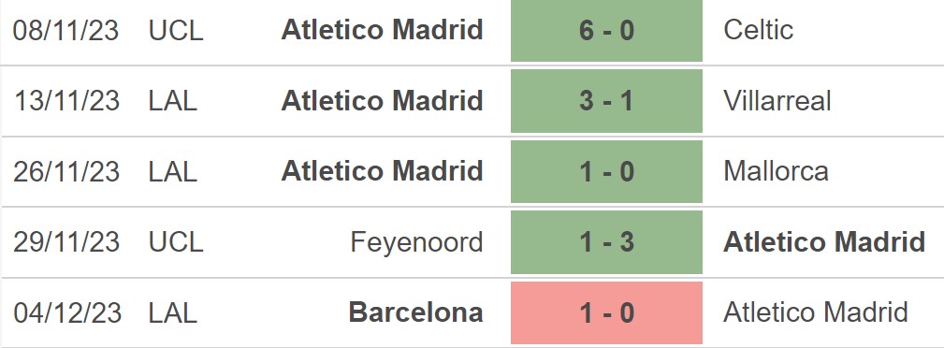The image size is (944, 348).
Task: Select the 08/11/23 match date
Action: coord(66,30)
